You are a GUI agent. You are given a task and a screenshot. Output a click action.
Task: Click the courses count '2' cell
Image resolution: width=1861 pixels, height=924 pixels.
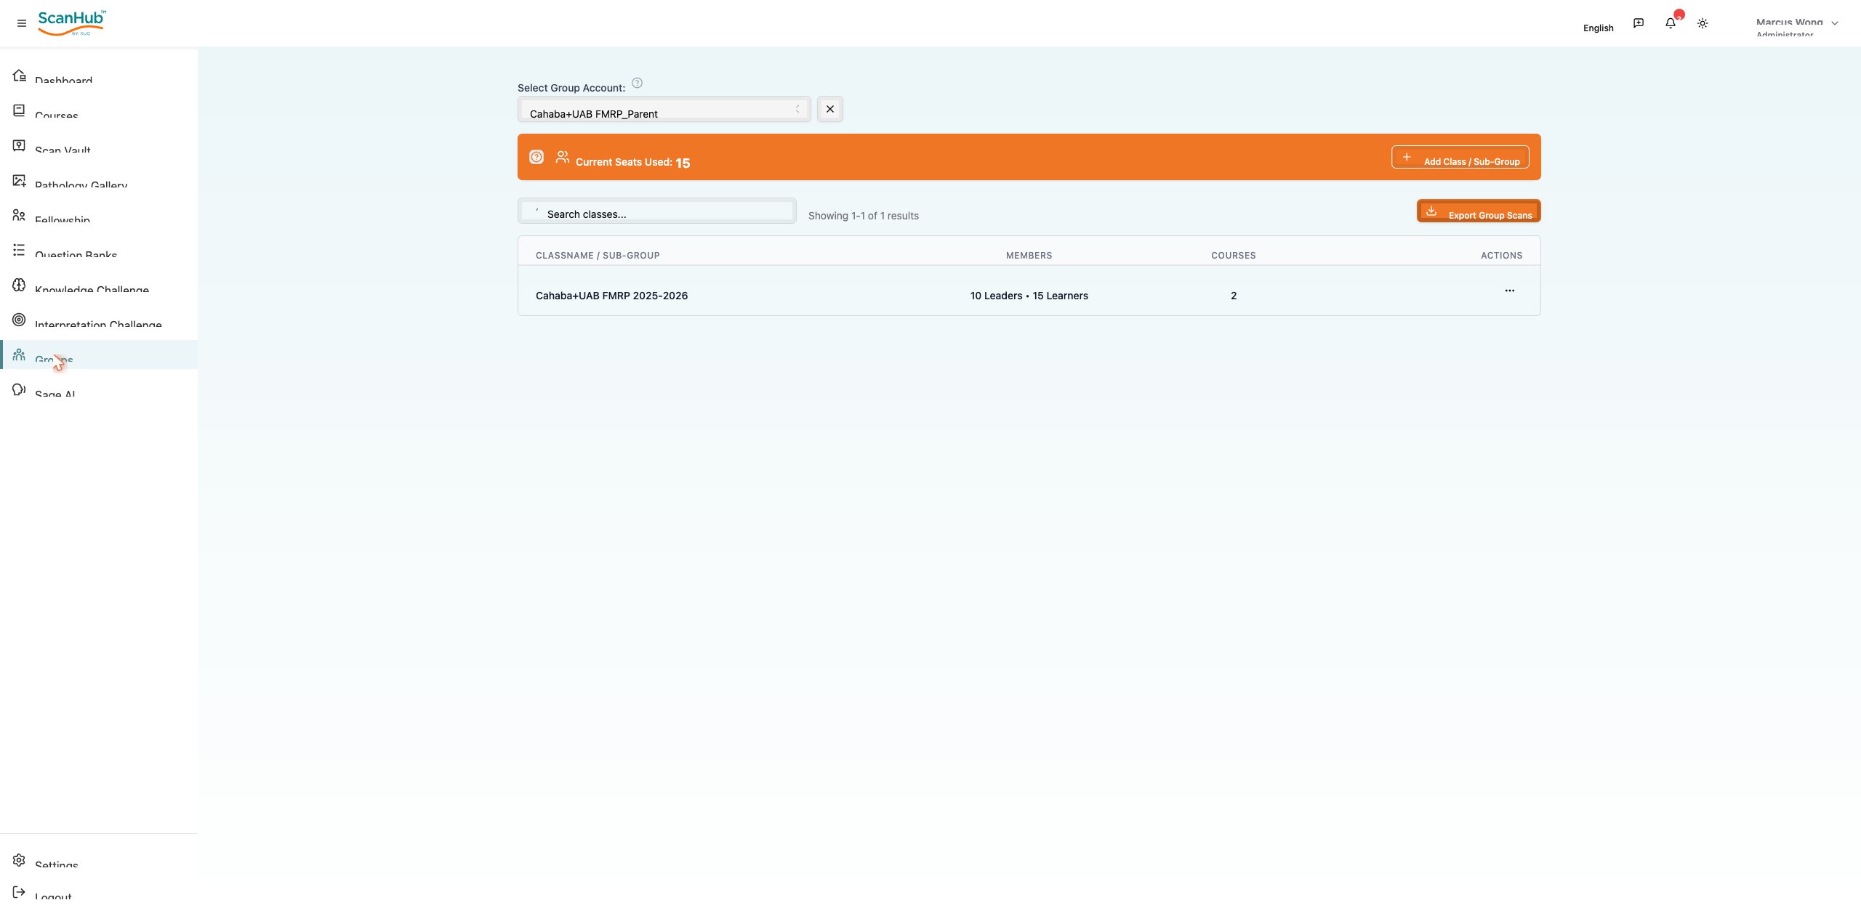click(x=1234, y=296)
